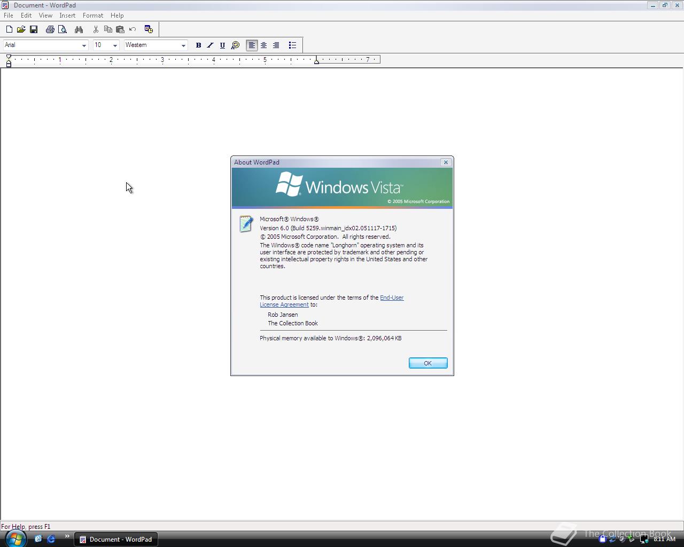Image resolution: width=684 pixels, height=547 pixels.
Task: Click the "Physical memory available" line
Action: coord(331,338)
